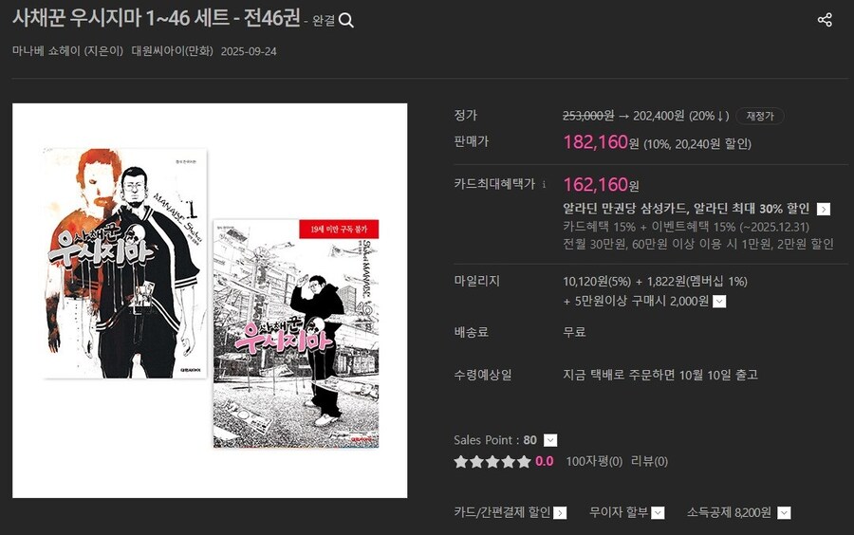
Task: Click the 카드/간편결제 할인 link text
Action: 502,512
